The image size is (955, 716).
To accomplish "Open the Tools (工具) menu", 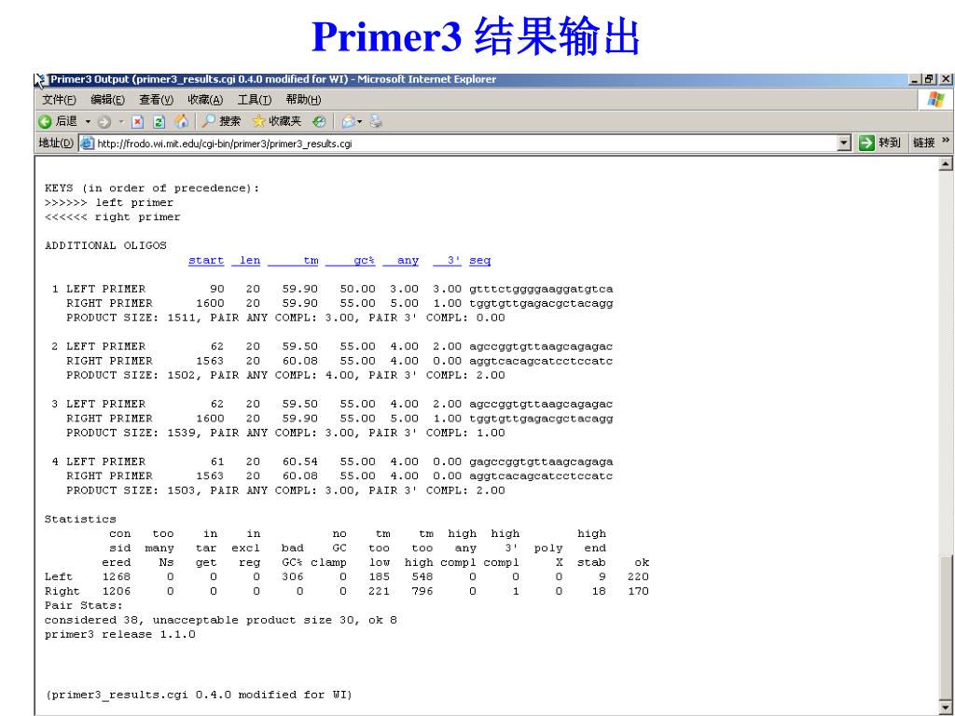I will [254, 100].
